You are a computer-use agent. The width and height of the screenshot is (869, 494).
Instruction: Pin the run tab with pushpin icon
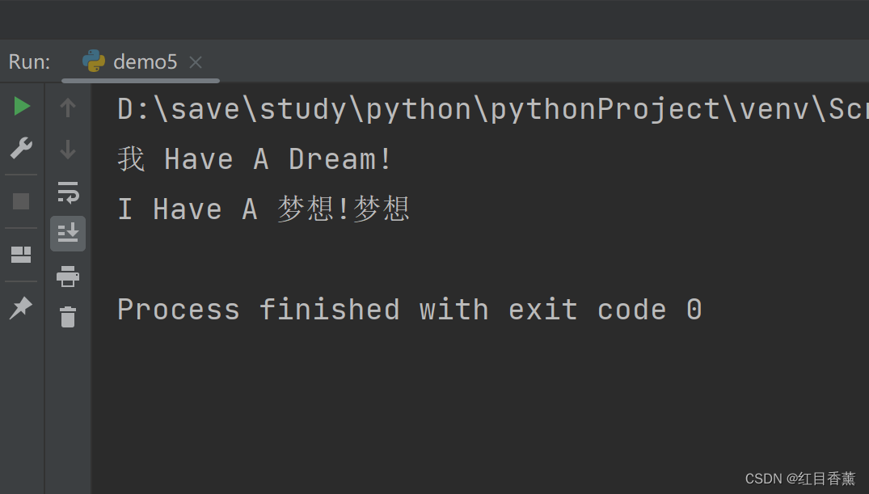coord(21,307)
